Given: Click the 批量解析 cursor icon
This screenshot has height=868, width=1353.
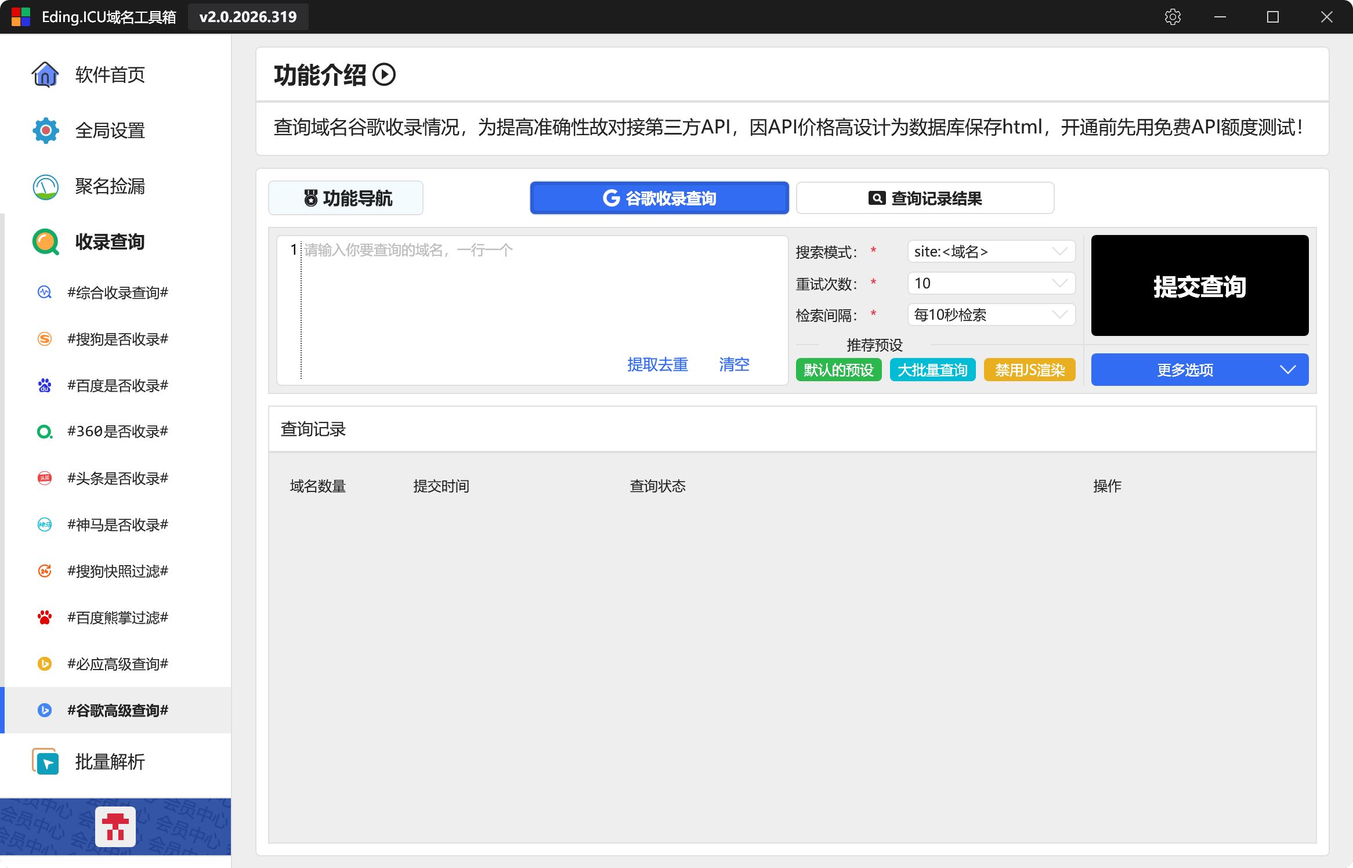Looking at the screenshot, I should [x=45, y=762].
